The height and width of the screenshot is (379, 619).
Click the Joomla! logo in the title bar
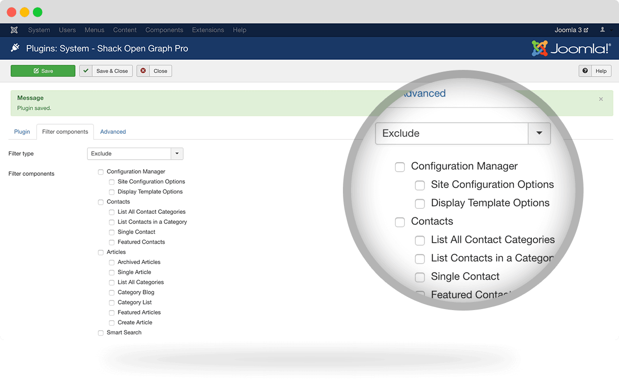[x=571, y=49]
